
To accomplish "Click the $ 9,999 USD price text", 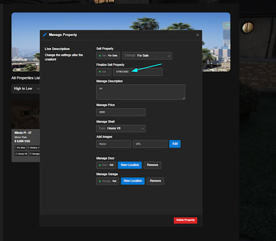I will [x=22, y=141].
